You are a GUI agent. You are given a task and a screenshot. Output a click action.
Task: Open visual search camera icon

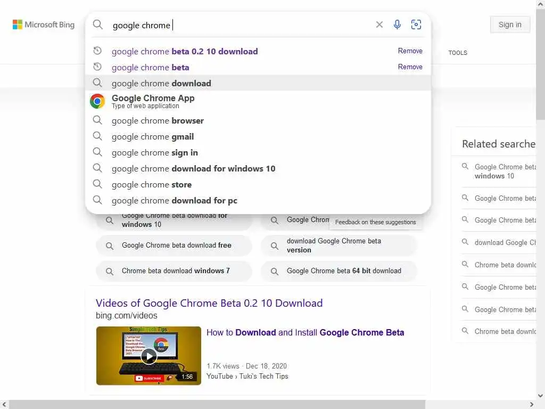coord(416,24)
